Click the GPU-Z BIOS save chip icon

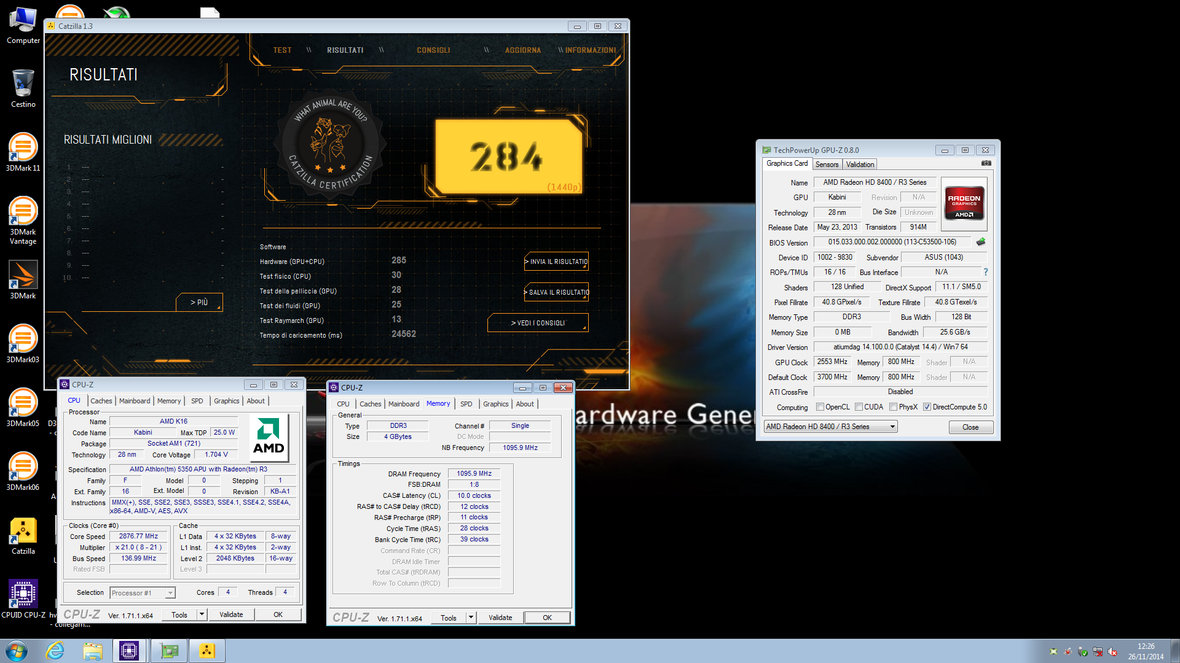click(x=981, y=242)
